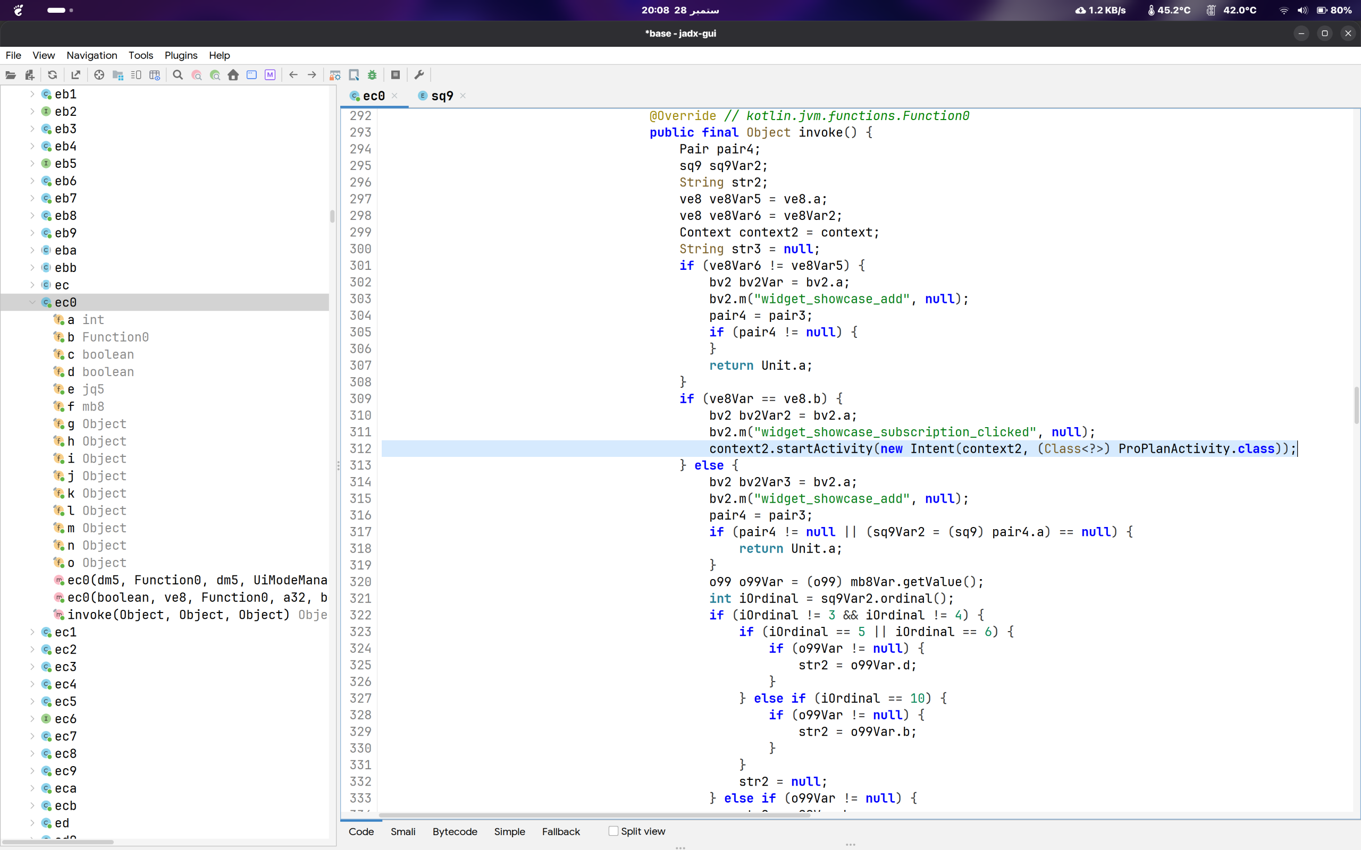1361x850 pixels.
Task: Click the tree panel vertical scrollbar
Action: click(332, 216)
